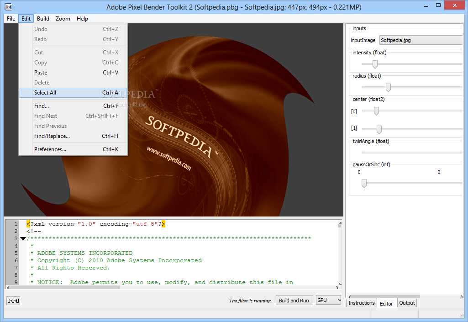Open the Zoom menu
The height and width of the screenshot is (322, 468).
coord(63,19)
